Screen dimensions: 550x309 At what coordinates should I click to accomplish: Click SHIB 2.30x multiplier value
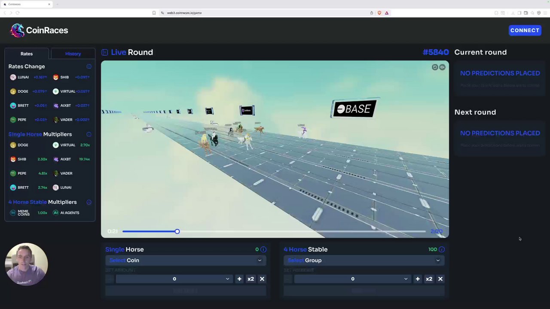click(x=43, y=159)
